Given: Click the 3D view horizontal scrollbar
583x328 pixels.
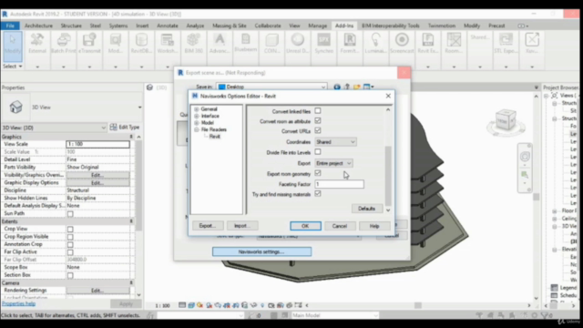Looking at the screenshot, I should coord(418,305).
